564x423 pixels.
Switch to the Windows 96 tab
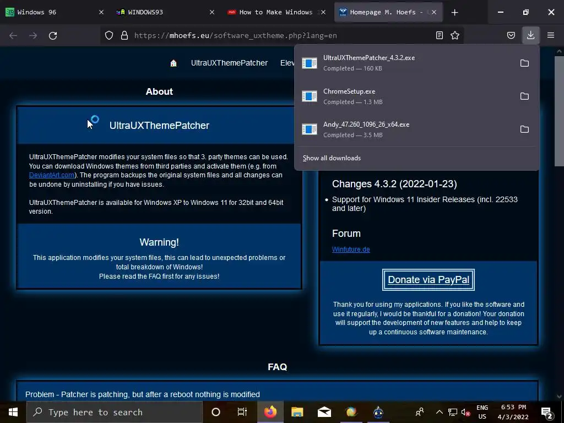point(54,12)
